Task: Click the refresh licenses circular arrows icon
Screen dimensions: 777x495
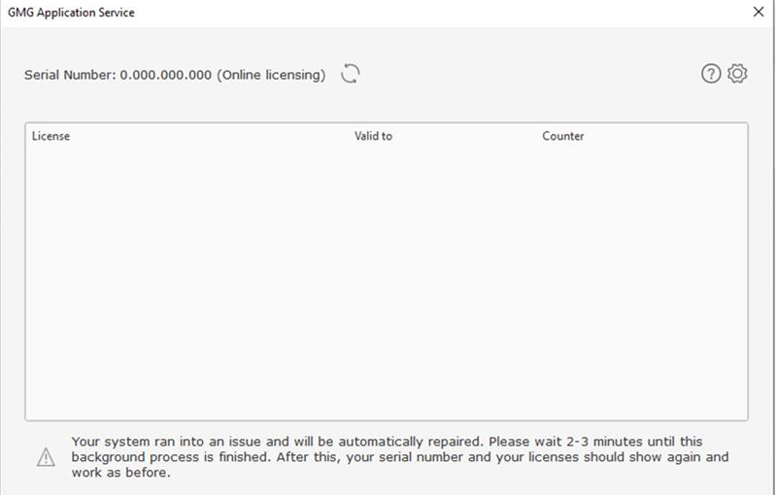Action: (x=351, y=74)
